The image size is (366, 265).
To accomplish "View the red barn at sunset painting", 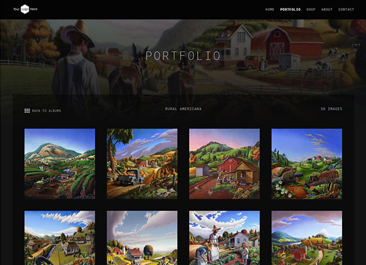I will [x=224, y=164].
